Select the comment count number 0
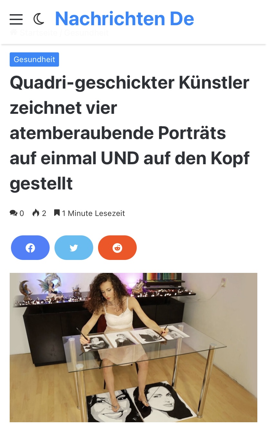 tap(22, 213)
